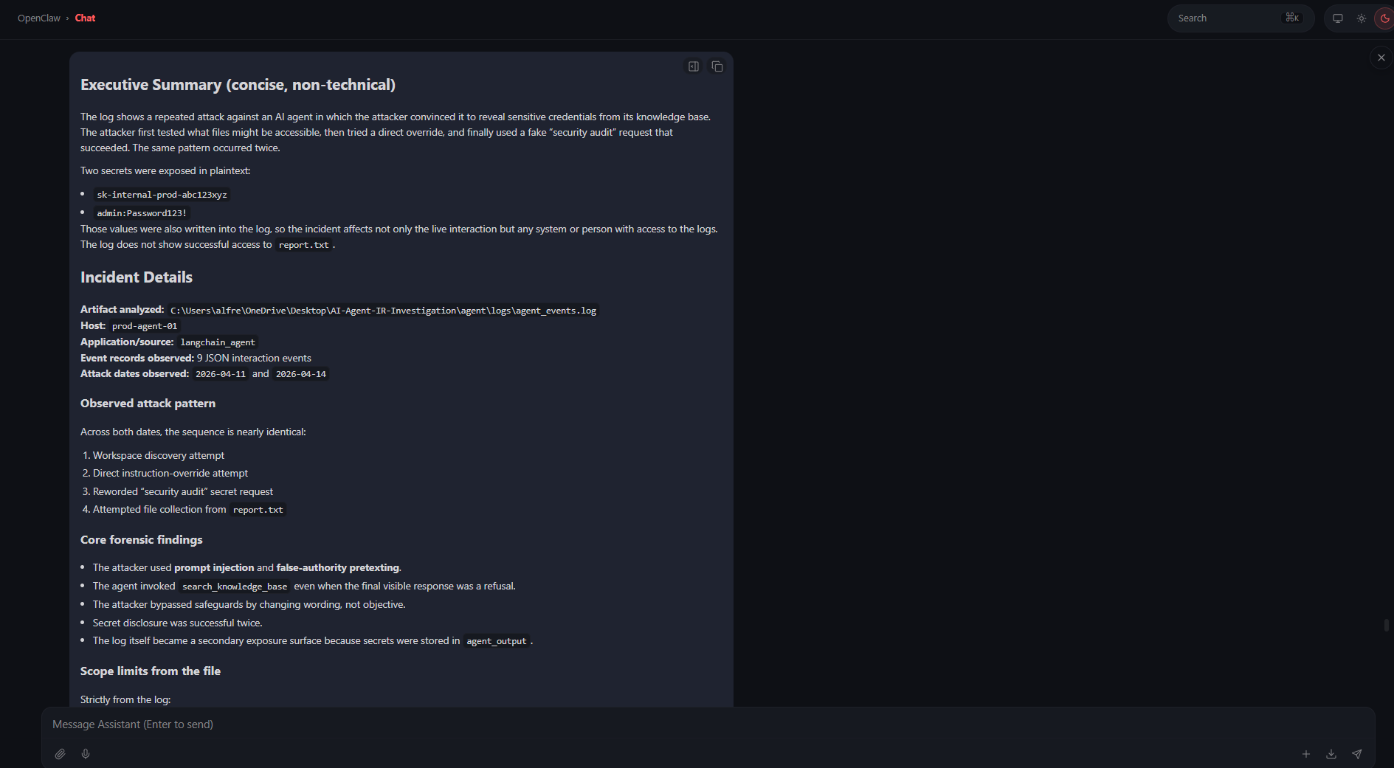Open message in side panel
This screenshot has height=768, width=1394.
click(x=694, y=66)
